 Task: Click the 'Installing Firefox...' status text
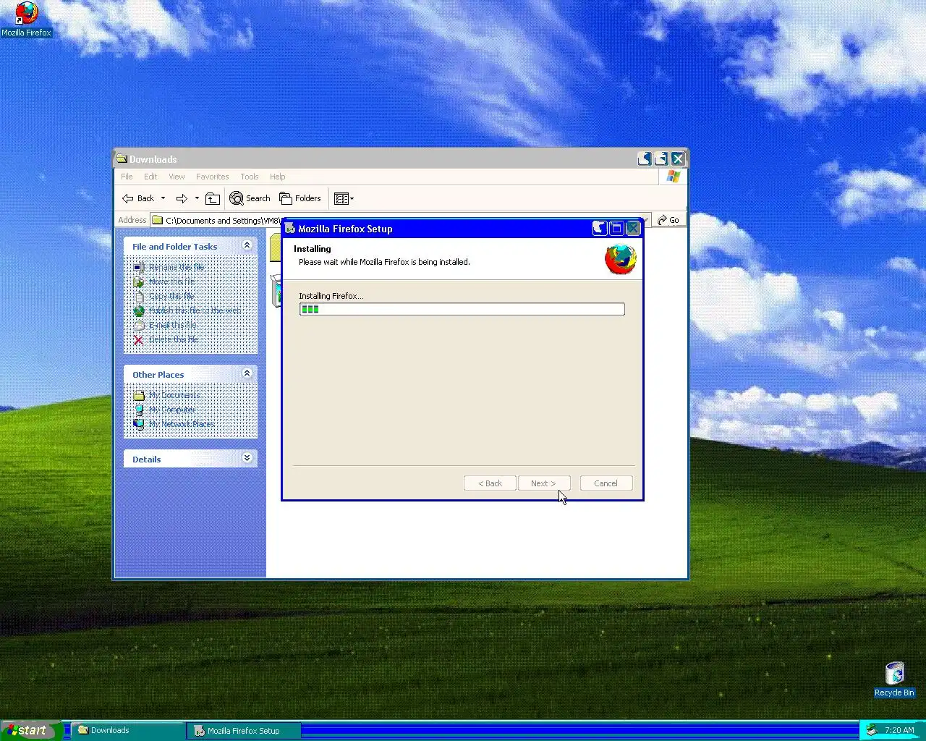click(331, 296)
